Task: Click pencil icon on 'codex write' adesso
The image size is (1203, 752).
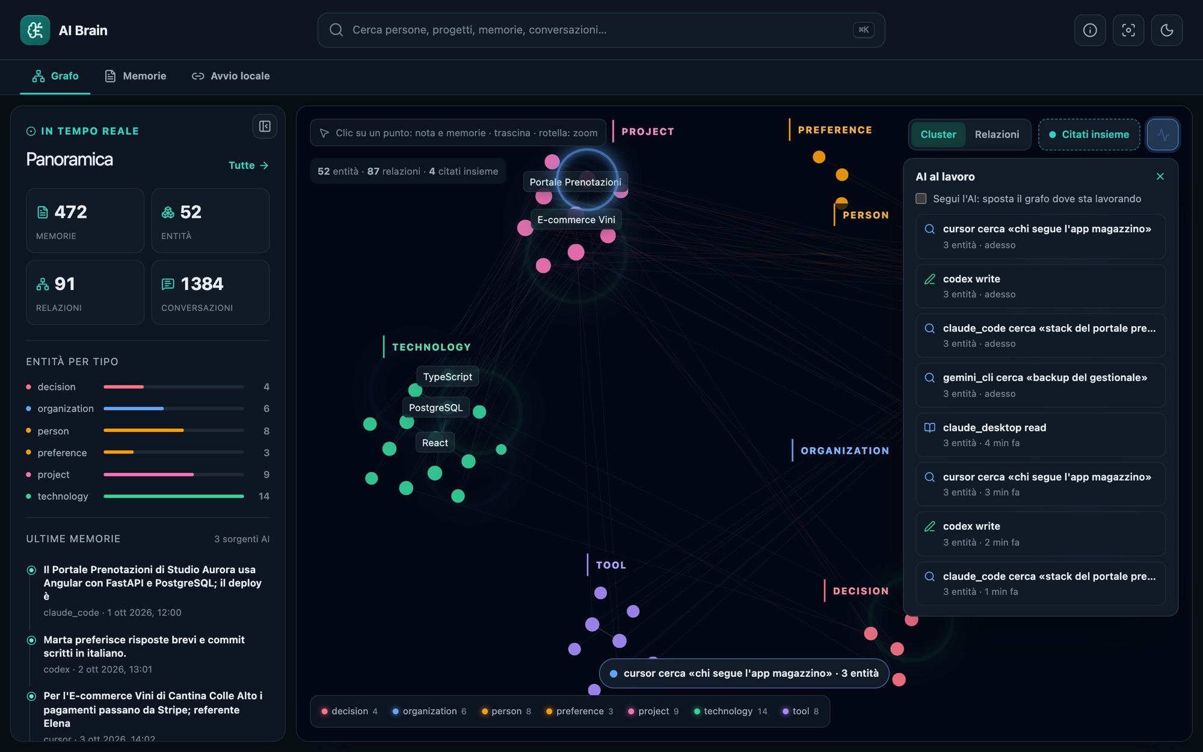Action: [930, 279]
